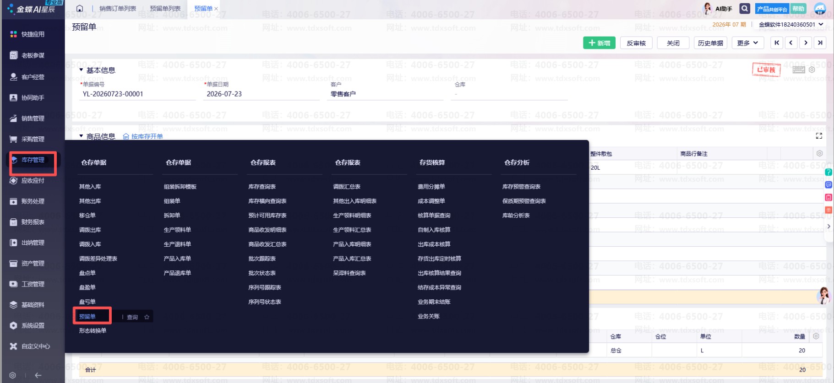Collapse the 基本信息 section

coord(81,70)
